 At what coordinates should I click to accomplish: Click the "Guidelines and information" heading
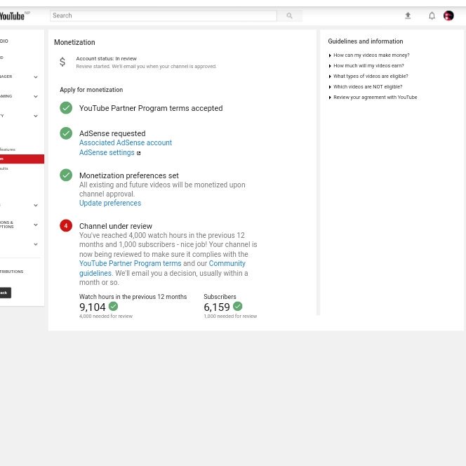[366, 41]
